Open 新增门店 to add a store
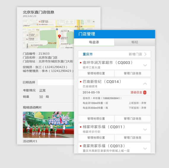The image size is (169, 168). (x=135, y=54)
